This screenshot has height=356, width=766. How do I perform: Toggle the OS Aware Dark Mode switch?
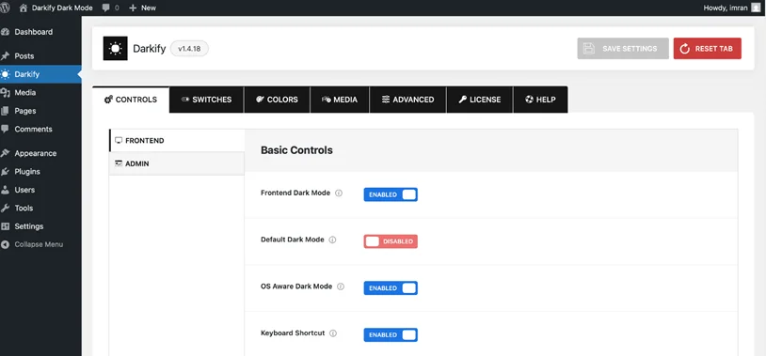391,288
